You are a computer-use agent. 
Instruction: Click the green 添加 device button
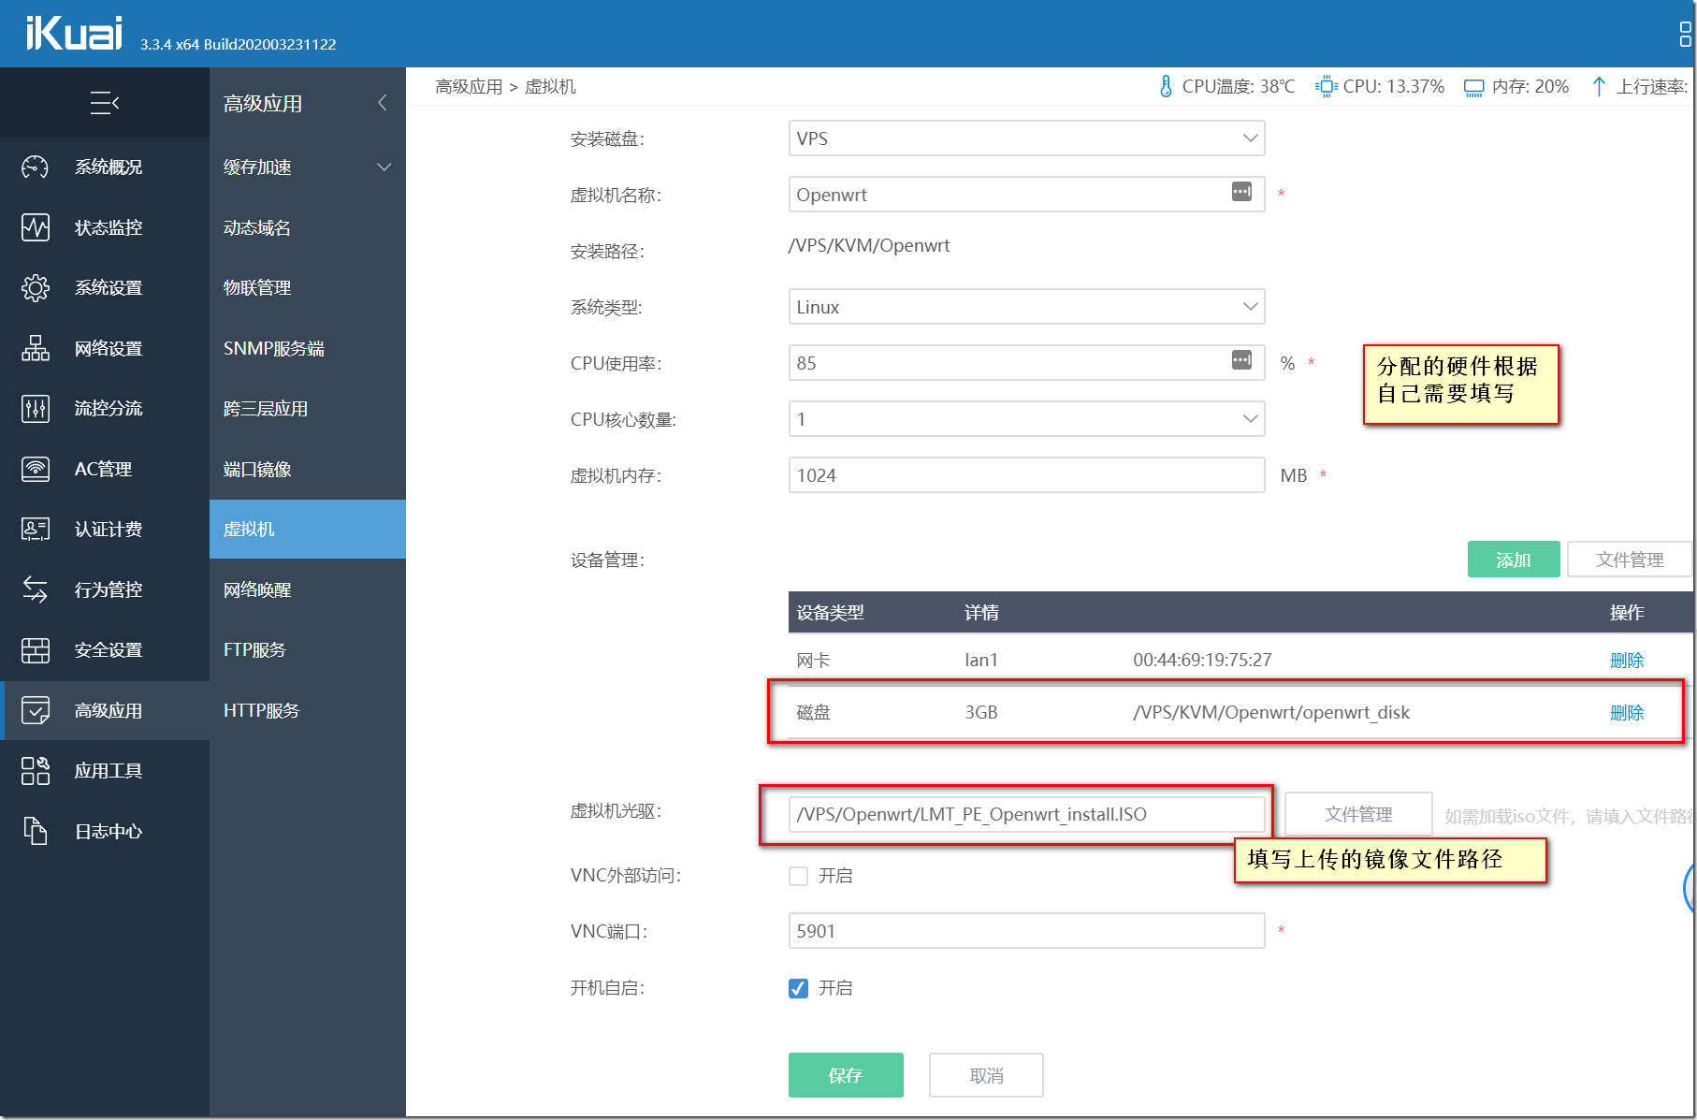coord(1513,560)
